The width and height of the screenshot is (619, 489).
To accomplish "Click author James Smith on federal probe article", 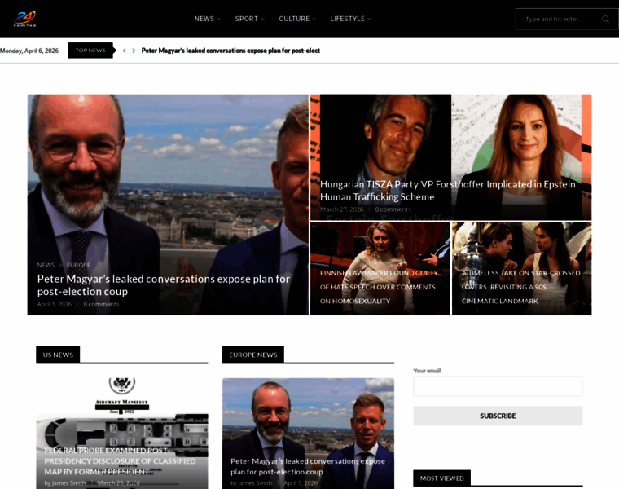I will pos(68,483).
